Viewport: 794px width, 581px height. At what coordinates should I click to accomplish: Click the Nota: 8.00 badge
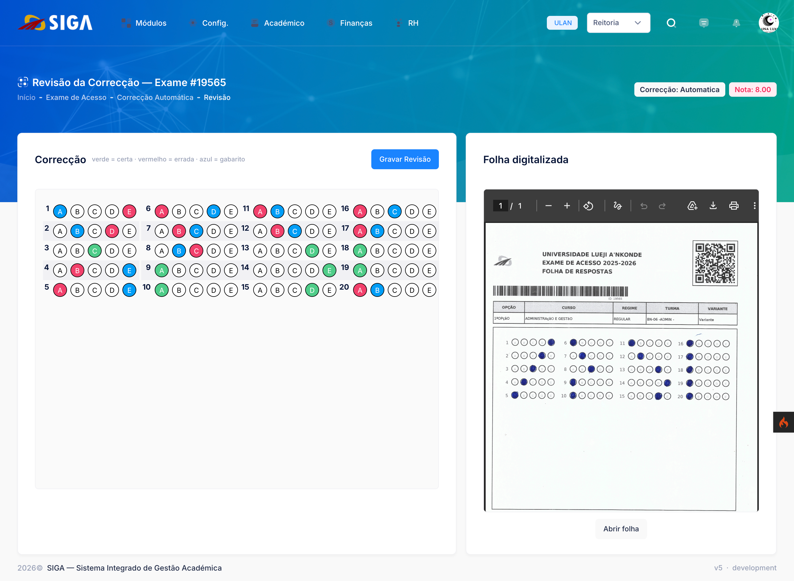point(752,90)
